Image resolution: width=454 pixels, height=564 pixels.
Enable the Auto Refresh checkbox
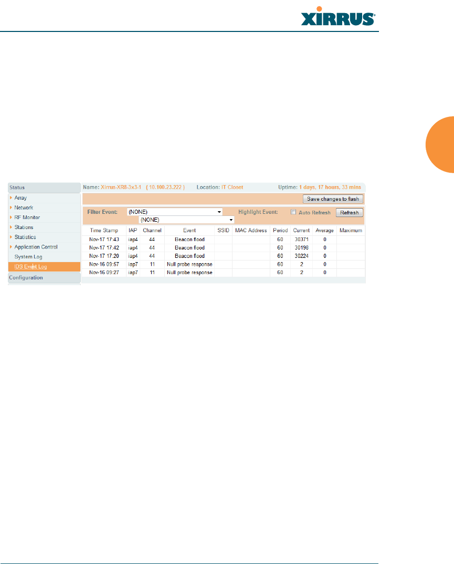(x=293, y=212)
